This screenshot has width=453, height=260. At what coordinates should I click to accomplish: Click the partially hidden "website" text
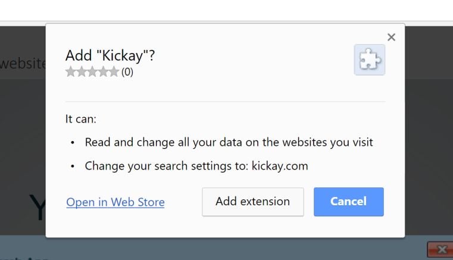[x=23, y=63]
